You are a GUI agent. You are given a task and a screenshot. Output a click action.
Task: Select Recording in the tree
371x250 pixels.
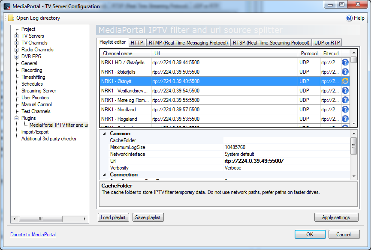32,70
